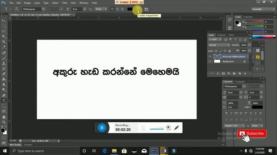The width and height of the screenshot is (277, 155).
Task: Select the Move tool in toolbox
Action: click(4, 21)
